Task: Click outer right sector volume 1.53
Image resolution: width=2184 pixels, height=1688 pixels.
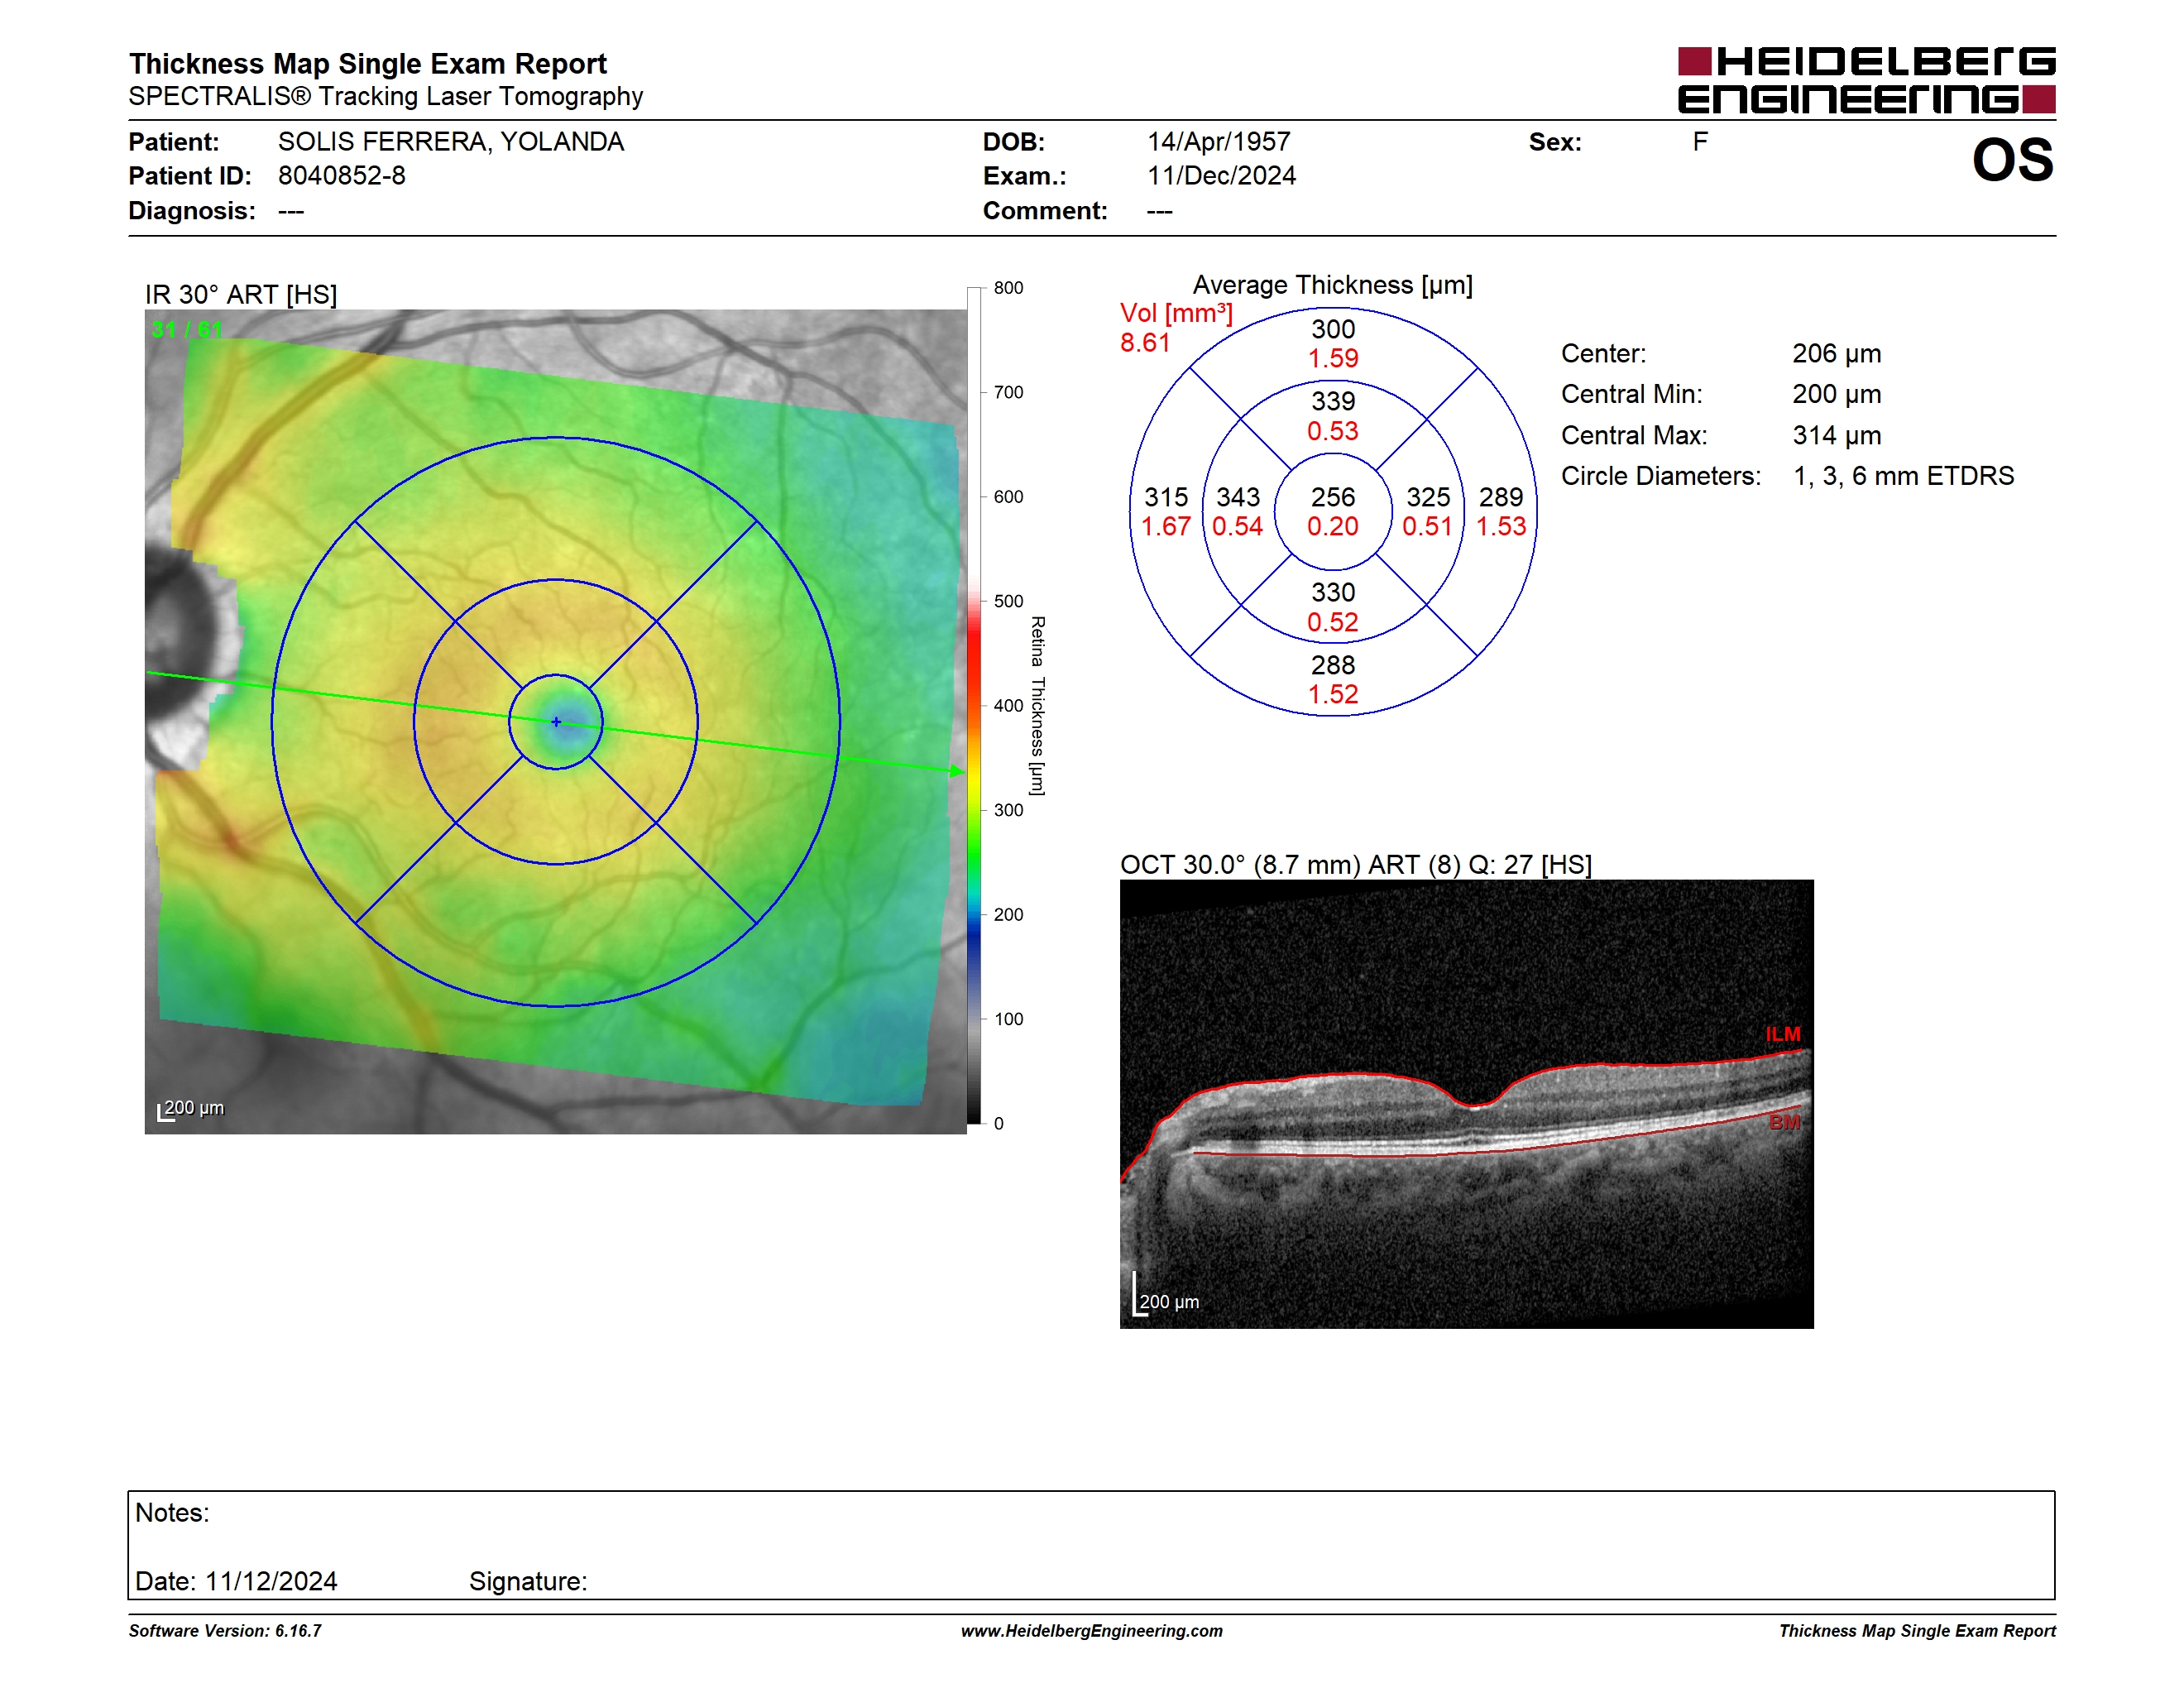Action: (1501, 527)
